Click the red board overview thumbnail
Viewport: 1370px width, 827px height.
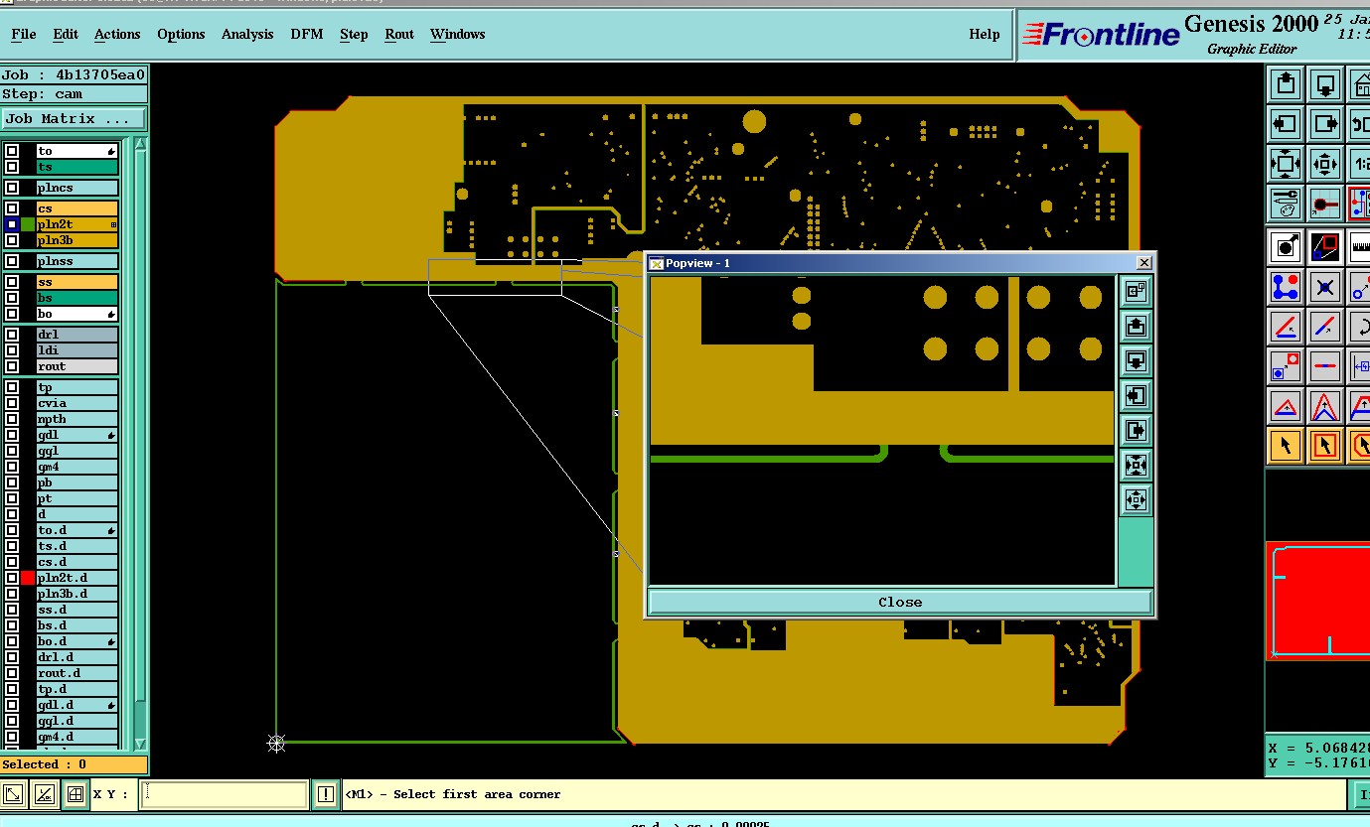[x=1317, y=601]
